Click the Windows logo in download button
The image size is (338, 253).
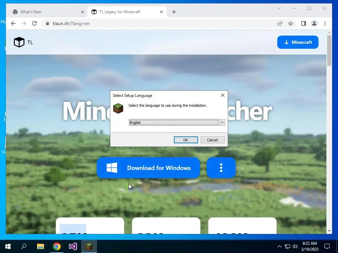tap(112, 168)
